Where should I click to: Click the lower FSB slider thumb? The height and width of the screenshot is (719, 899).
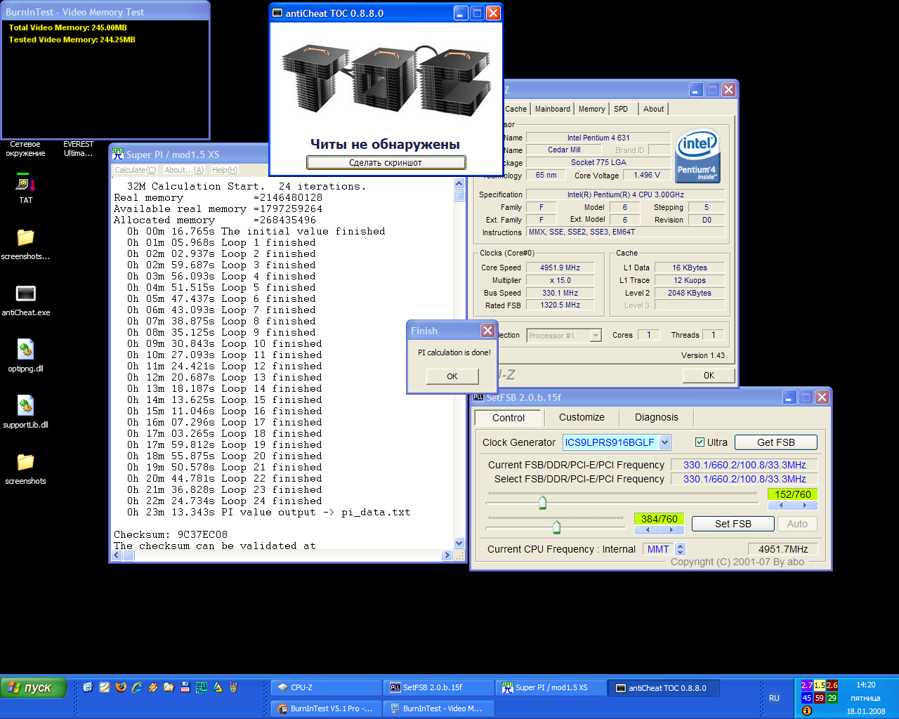[x=556, y=527]
